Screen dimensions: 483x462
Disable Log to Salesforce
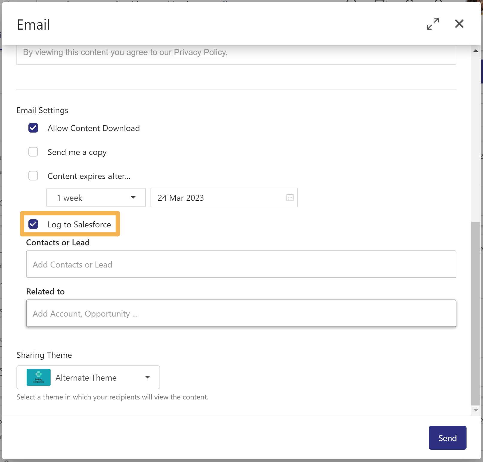(x=33, y=224)
